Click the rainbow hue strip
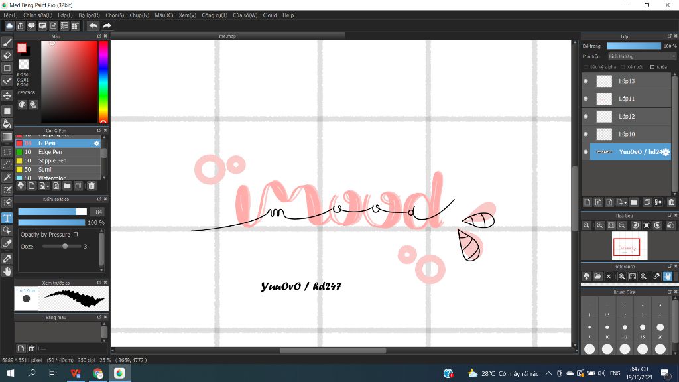Viewport: 679px width, 382px height. tap(103, 82)
